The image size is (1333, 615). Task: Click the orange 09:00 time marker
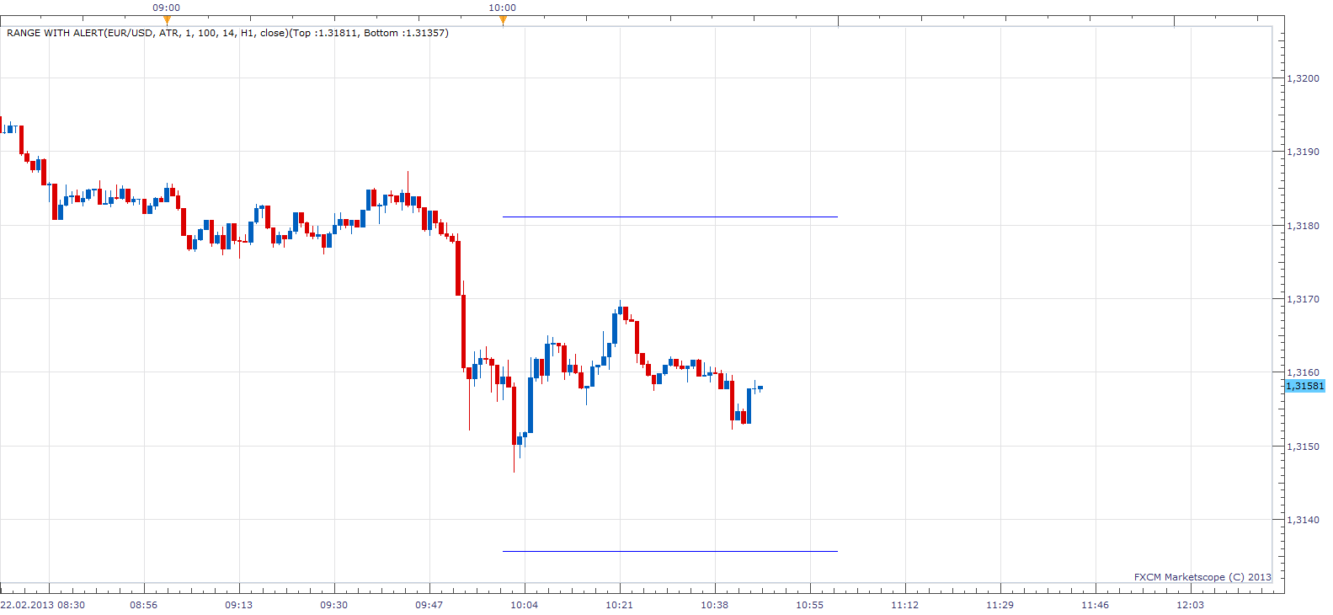click(x=167, y=19)
